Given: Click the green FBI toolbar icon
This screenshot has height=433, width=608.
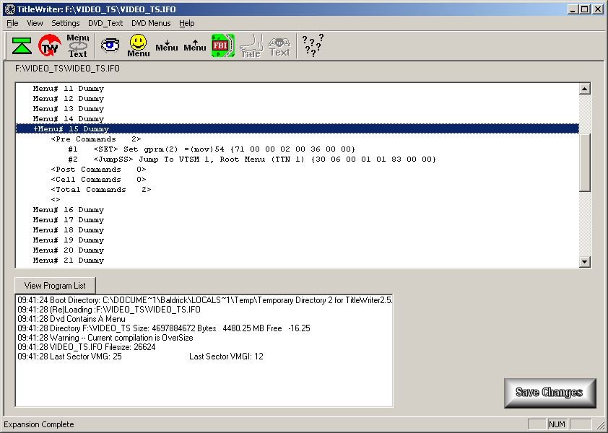Looking at the screenshot, I should click(x=223, y=45).
